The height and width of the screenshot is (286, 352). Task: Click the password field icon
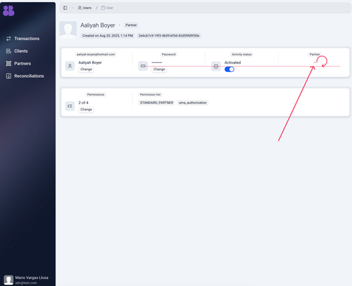tap(143, 66)
